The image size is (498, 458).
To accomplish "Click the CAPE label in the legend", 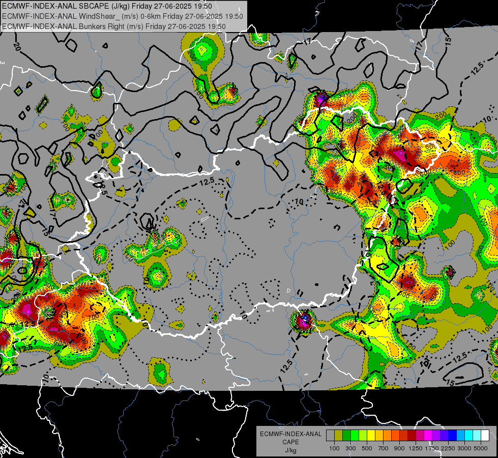I will click(x=290, y=442).
